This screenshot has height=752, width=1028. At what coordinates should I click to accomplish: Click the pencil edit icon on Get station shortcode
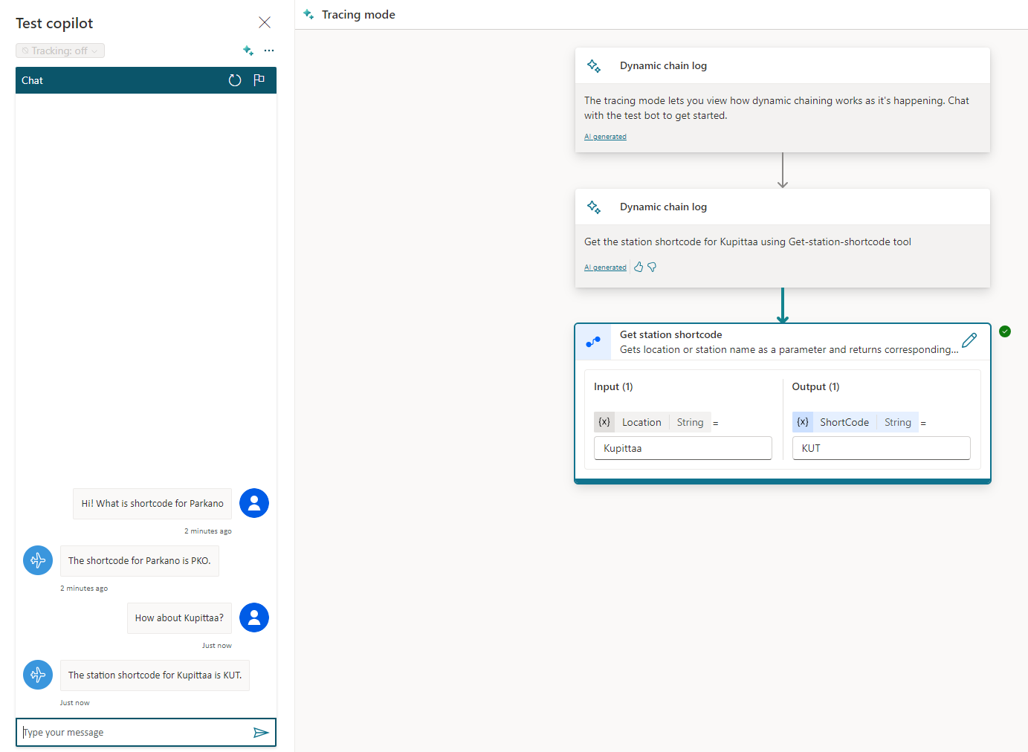click(969, 341)
